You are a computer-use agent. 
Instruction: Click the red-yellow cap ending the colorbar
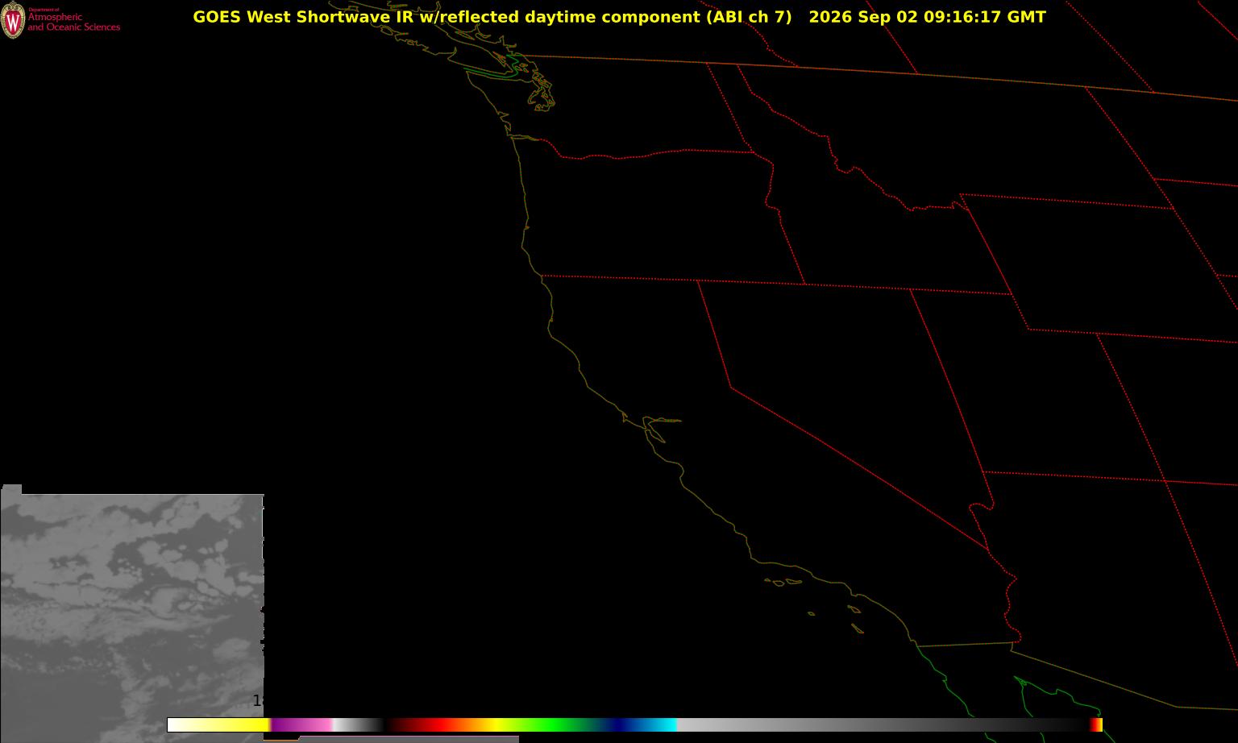tap(1096, 724)
